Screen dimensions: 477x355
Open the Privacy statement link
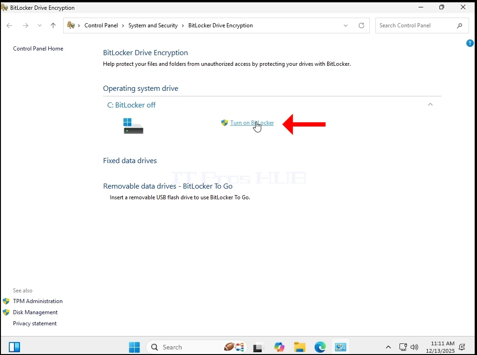tap(35, 323)
